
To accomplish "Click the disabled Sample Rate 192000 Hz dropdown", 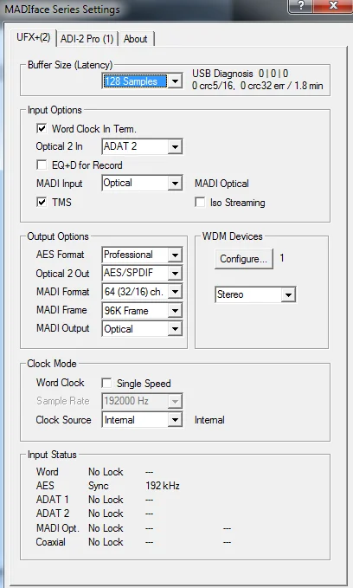I will [142, 401].
